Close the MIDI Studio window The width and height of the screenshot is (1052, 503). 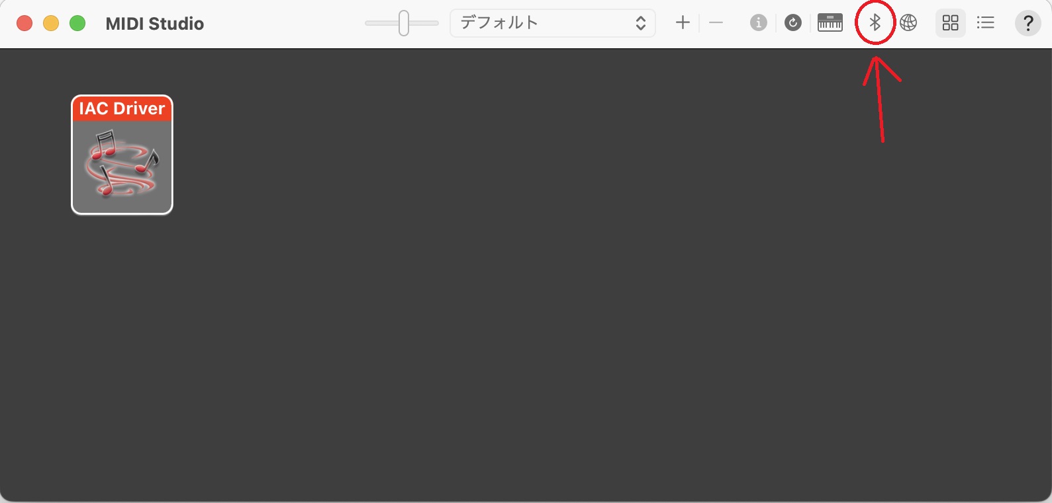click(x=24, y=23)
